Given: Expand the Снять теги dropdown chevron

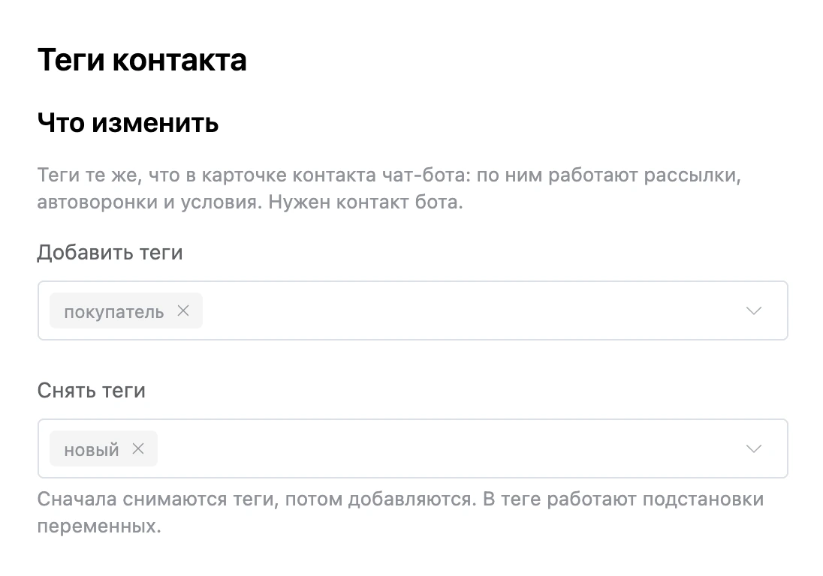Looking at the screenshot, I should [754, 448].
